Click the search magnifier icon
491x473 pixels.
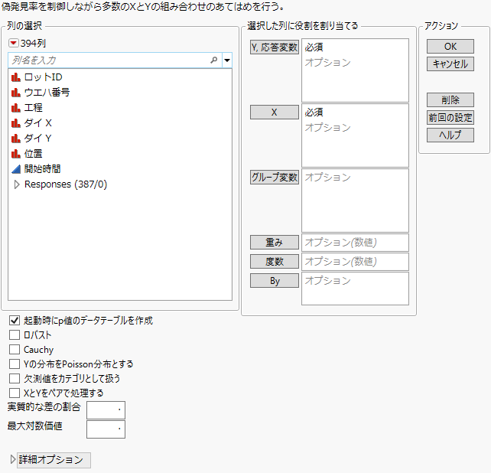pyautogui.click(x=213, y=60)
